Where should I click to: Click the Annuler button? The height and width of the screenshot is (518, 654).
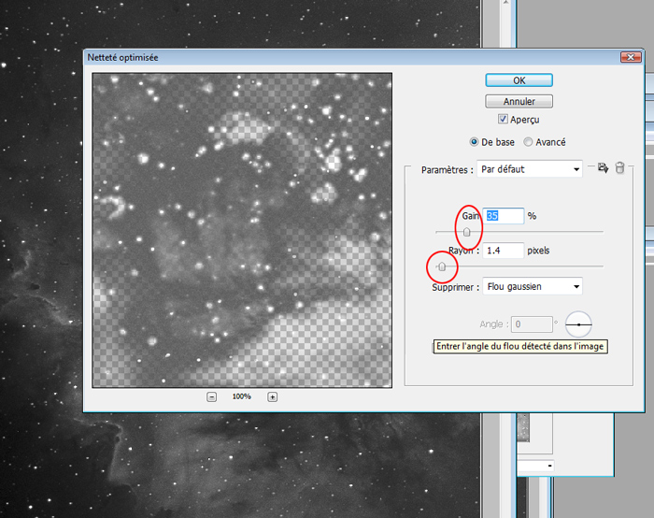(x=519, y=101)
